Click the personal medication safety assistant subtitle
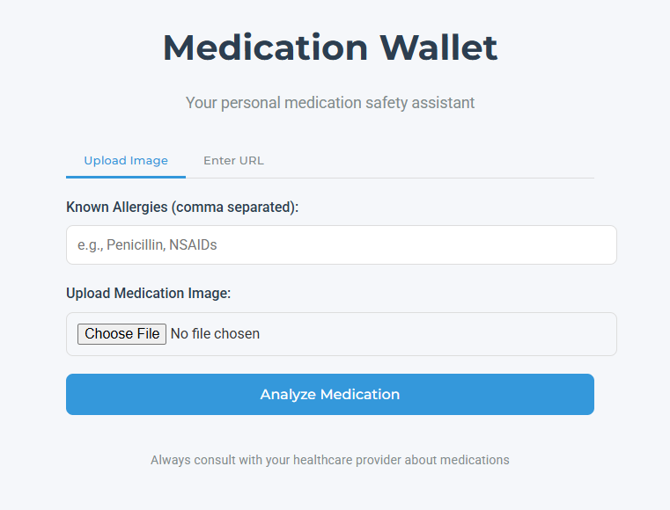This screenshot has width=670, height=510. pyautogui.click(x=330, y=103)
